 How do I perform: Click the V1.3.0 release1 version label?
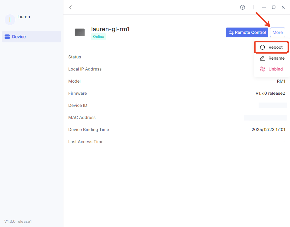tap(18, 221)
